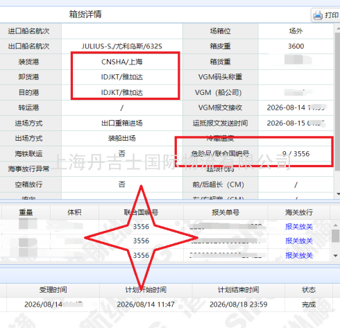Select 卸货港 value IDJKT/雅加达

[122, 77]
